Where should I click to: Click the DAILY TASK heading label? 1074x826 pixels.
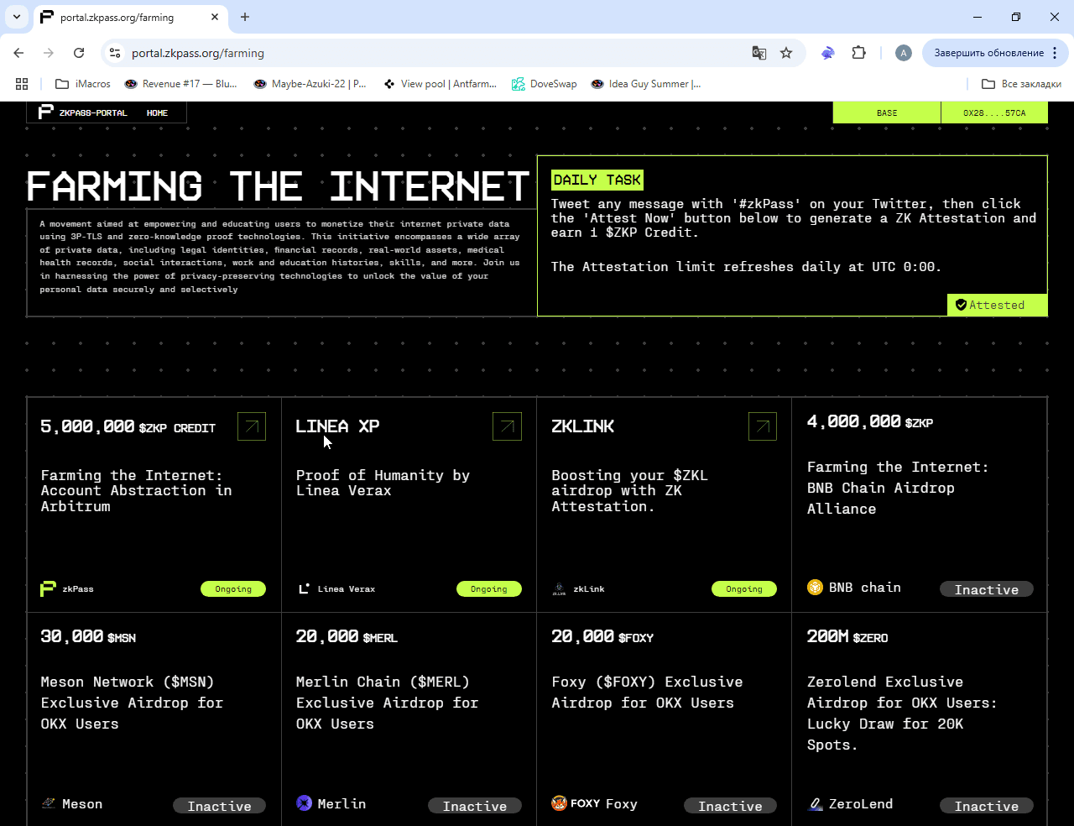tap(597, 180)
